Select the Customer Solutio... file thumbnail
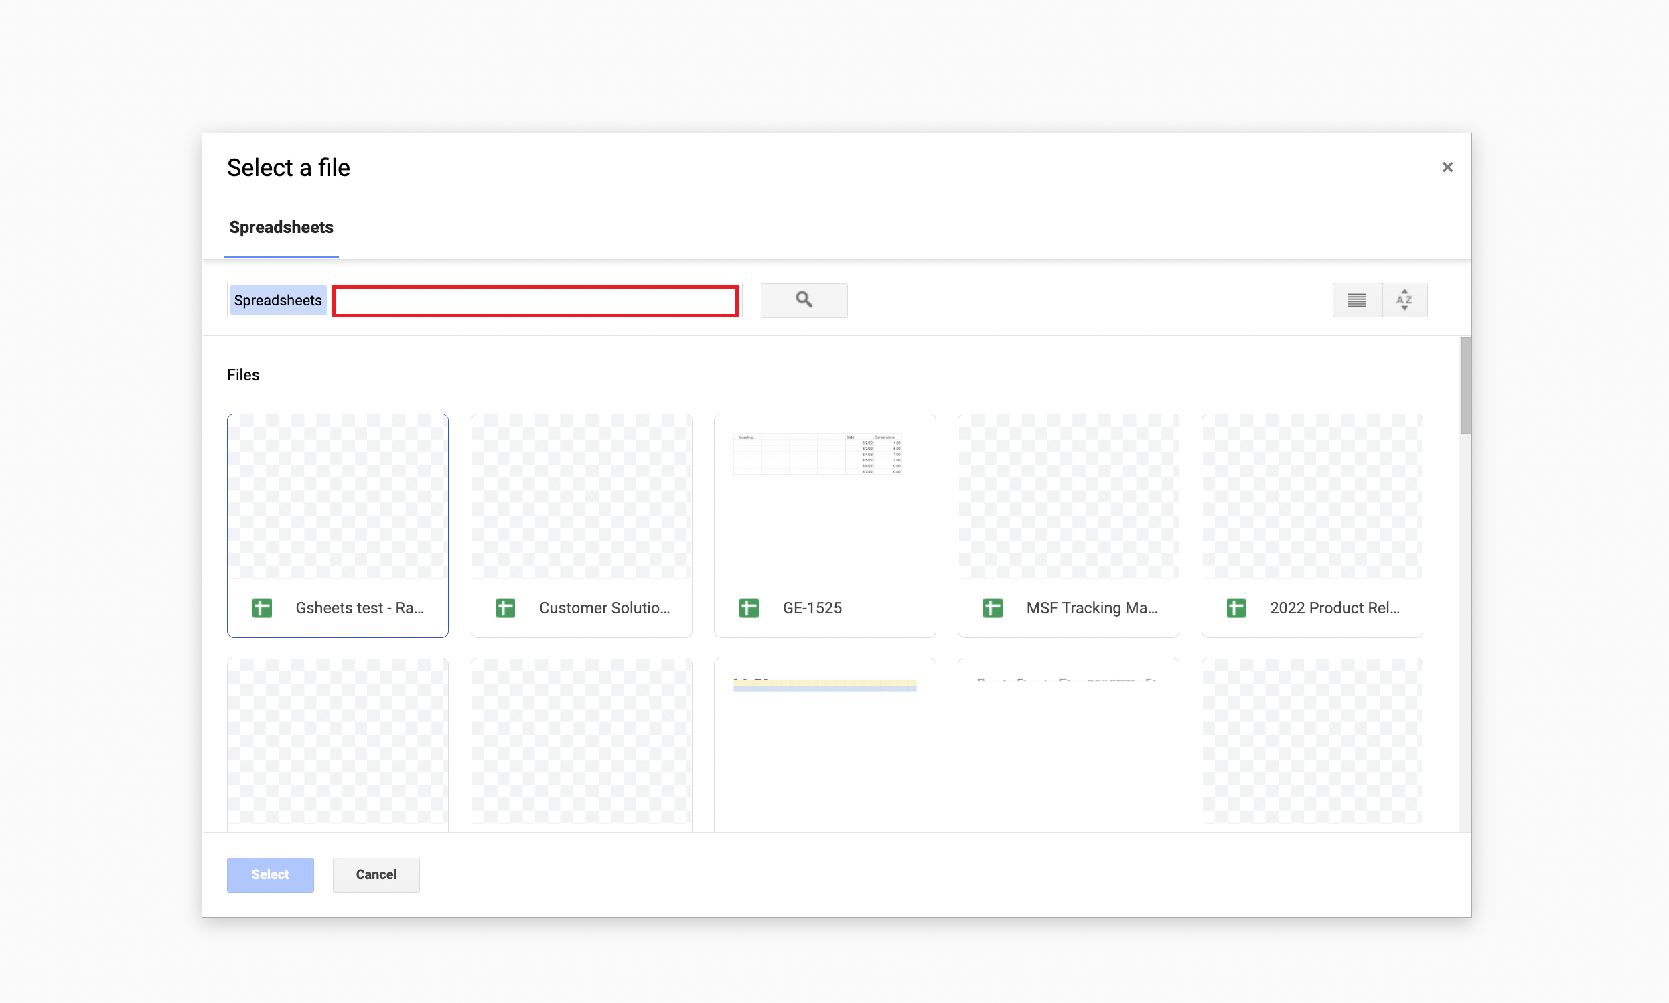 click(x=581, y=525)
